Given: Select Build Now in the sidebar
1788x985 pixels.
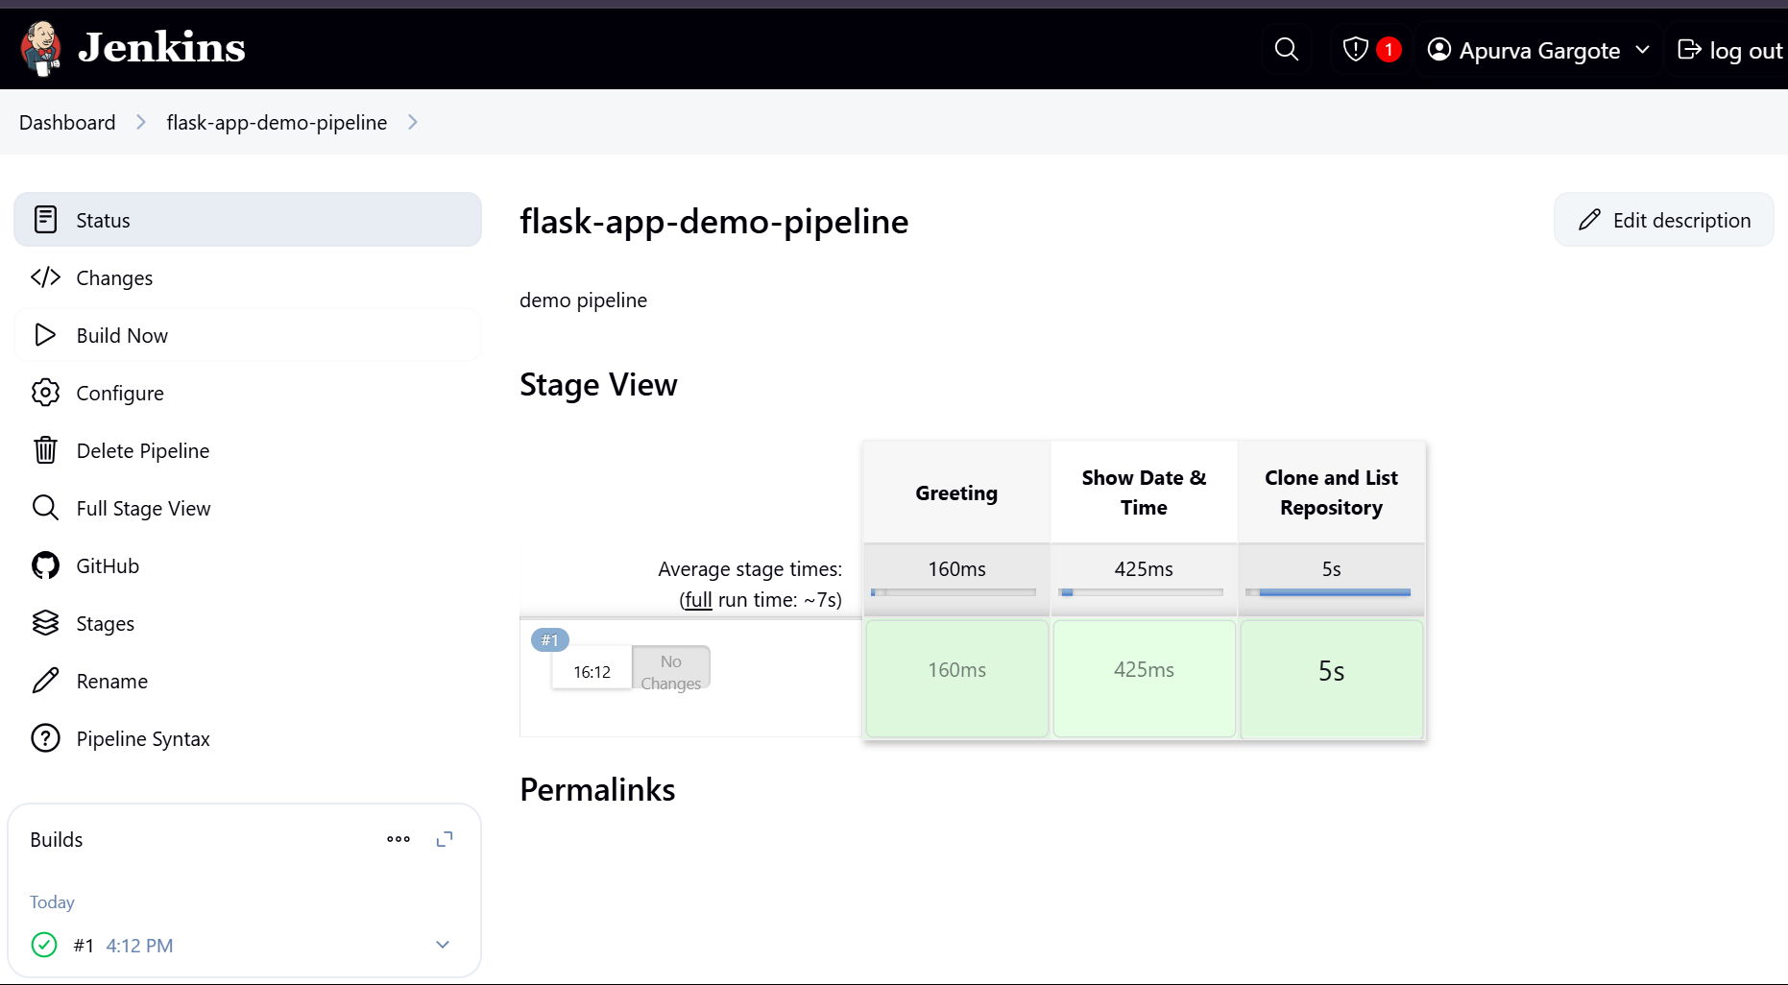Looking at the screenshot, I should click(x=248, y=335).
